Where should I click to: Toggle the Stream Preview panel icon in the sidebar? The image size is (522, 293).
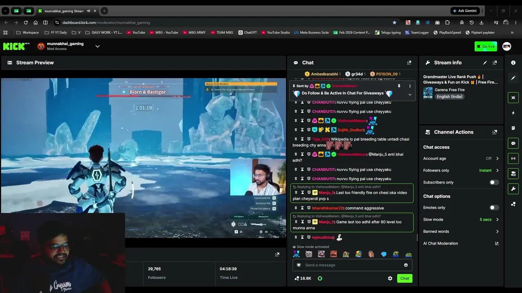click(513, 98)
